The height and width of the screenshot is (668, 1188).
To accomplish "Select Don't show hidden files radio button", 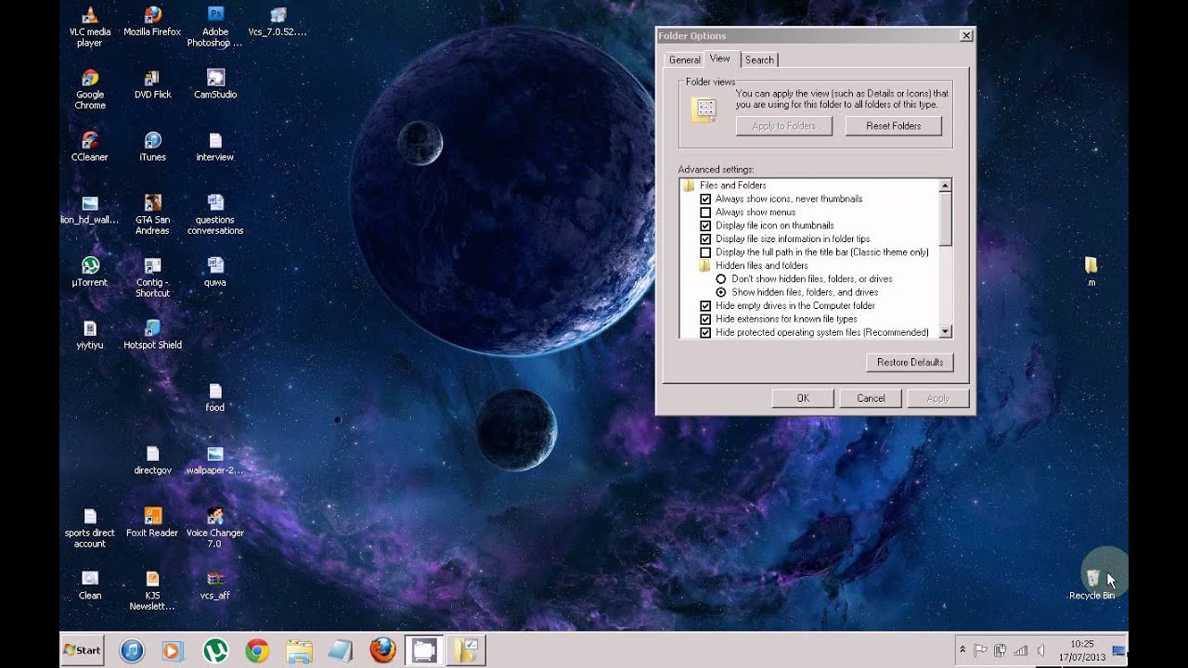I will (721, 279).
